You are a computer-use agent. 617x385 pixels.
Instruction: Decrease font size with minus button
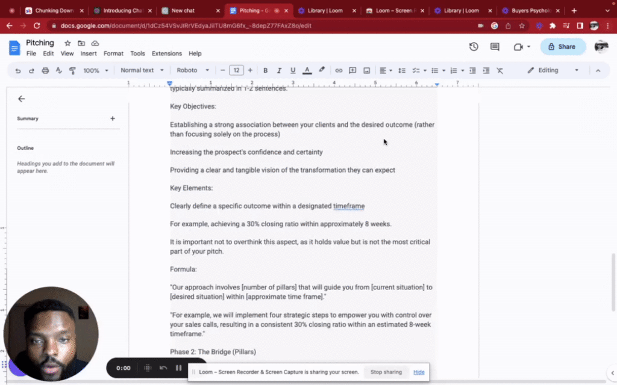click(x=223, y=70)
